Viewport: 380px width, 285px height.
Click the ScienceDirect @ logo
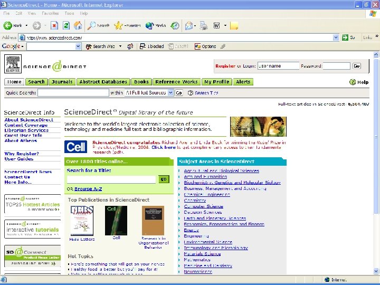coord(56,66)
